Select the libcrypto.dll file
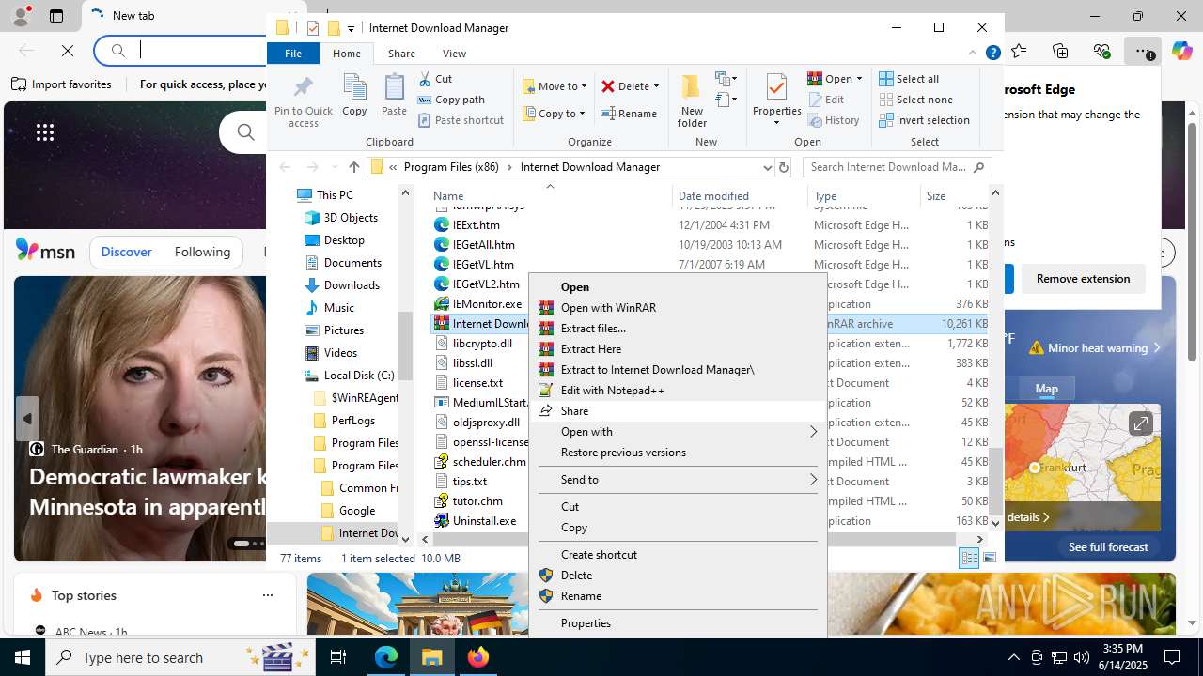Image resolution: width=1203 pixels, height=676 pixels. pos(481,344)
